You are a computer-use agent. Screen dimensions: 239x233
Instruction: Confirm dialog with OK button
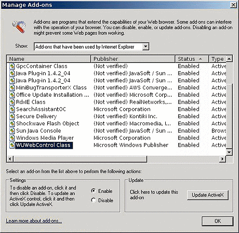218,221
